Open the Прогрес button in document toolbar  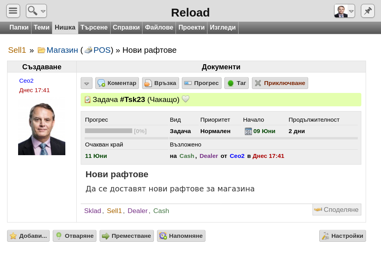coord(202,83)
